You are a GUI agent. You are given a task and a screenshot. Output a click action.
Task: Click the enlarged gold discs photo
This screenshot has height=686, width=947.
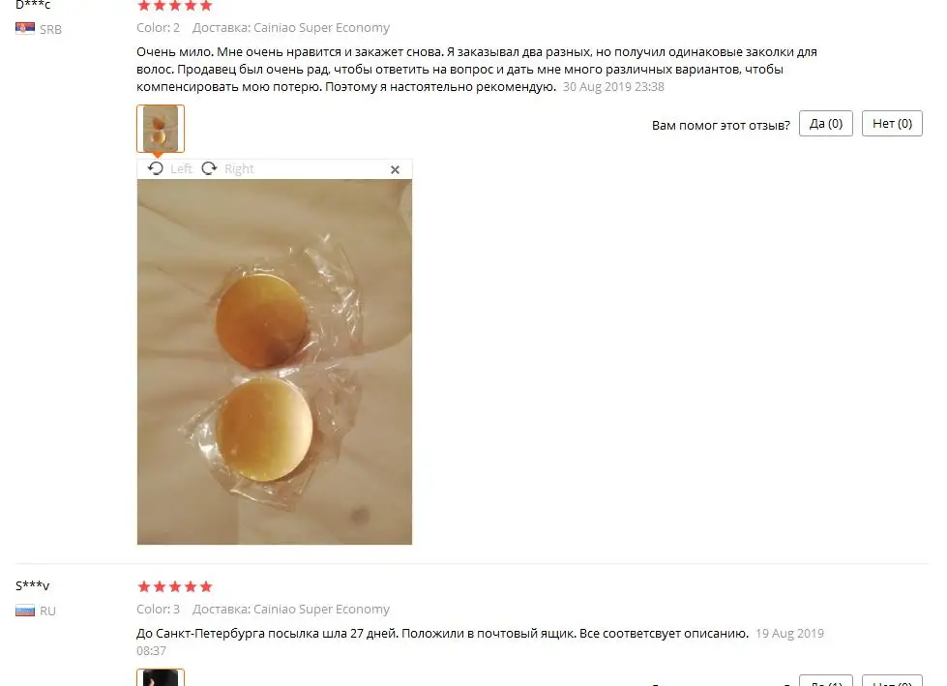click(x=274, y=362)
